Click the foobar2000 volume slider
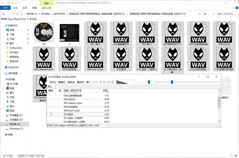The height and width of the screenshot is (158, 239). (149, 82)
